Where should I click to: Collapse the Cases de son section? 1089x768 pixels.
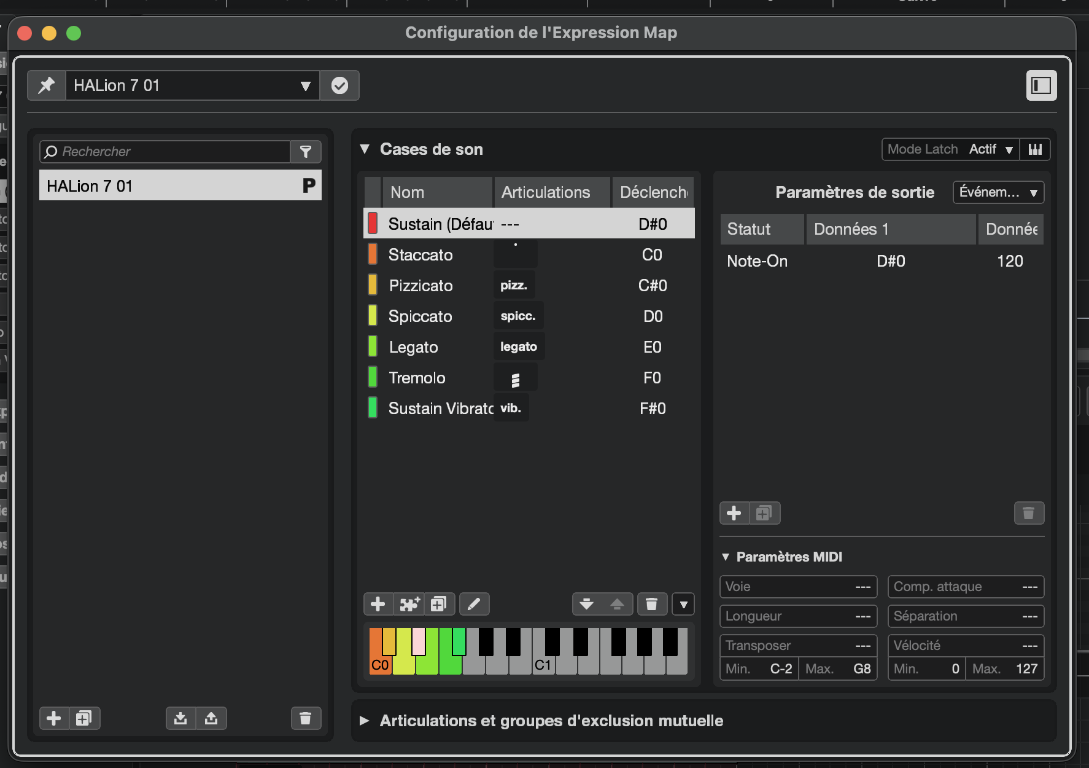click(365, 149)
